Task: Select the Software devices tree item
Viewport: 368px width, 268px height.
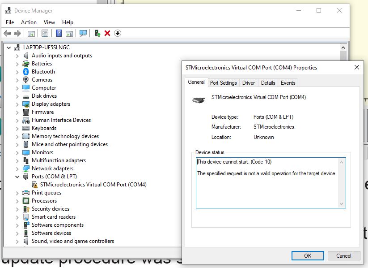Action: [51, 233]
